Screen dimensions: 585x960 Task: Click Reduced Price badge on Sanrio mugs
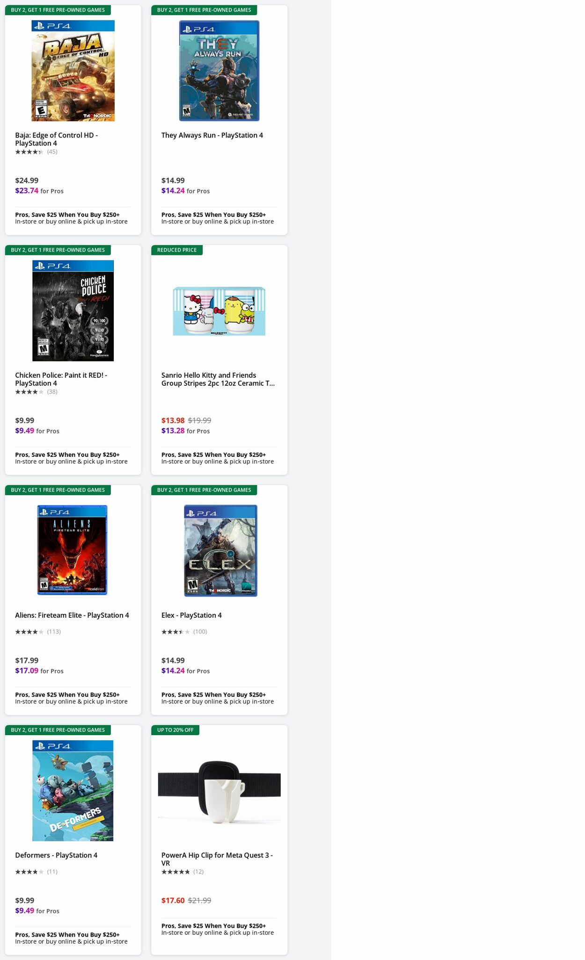pos(177,250)
